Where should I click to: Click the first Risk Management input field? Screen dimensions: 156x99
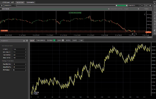click(19, 49)
